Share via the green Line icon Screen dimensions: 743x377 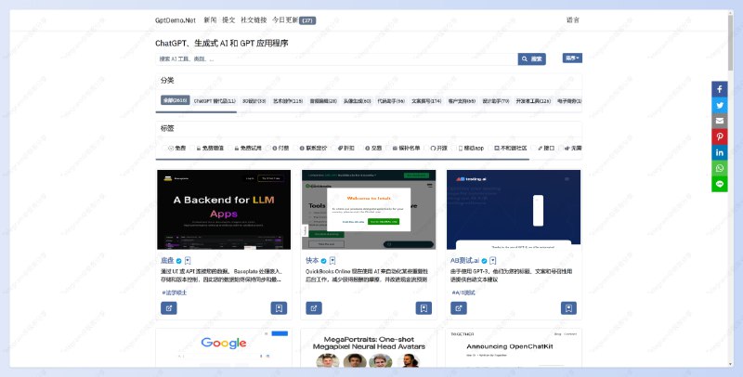719,184
